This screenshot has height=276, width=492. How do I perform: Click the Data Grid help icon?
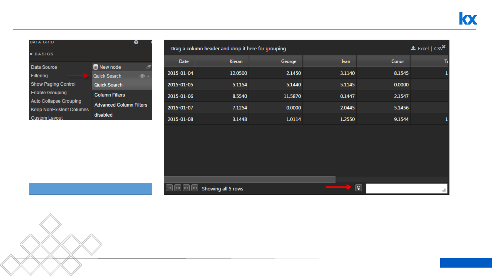tap(136, 42)
